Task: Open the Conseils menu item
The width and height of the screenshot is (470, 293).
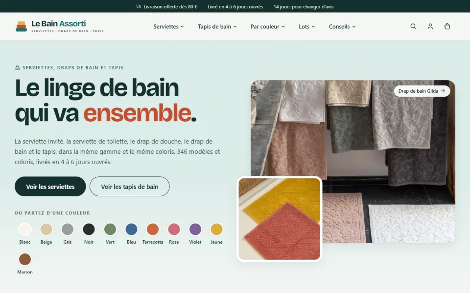Action: 342,26
